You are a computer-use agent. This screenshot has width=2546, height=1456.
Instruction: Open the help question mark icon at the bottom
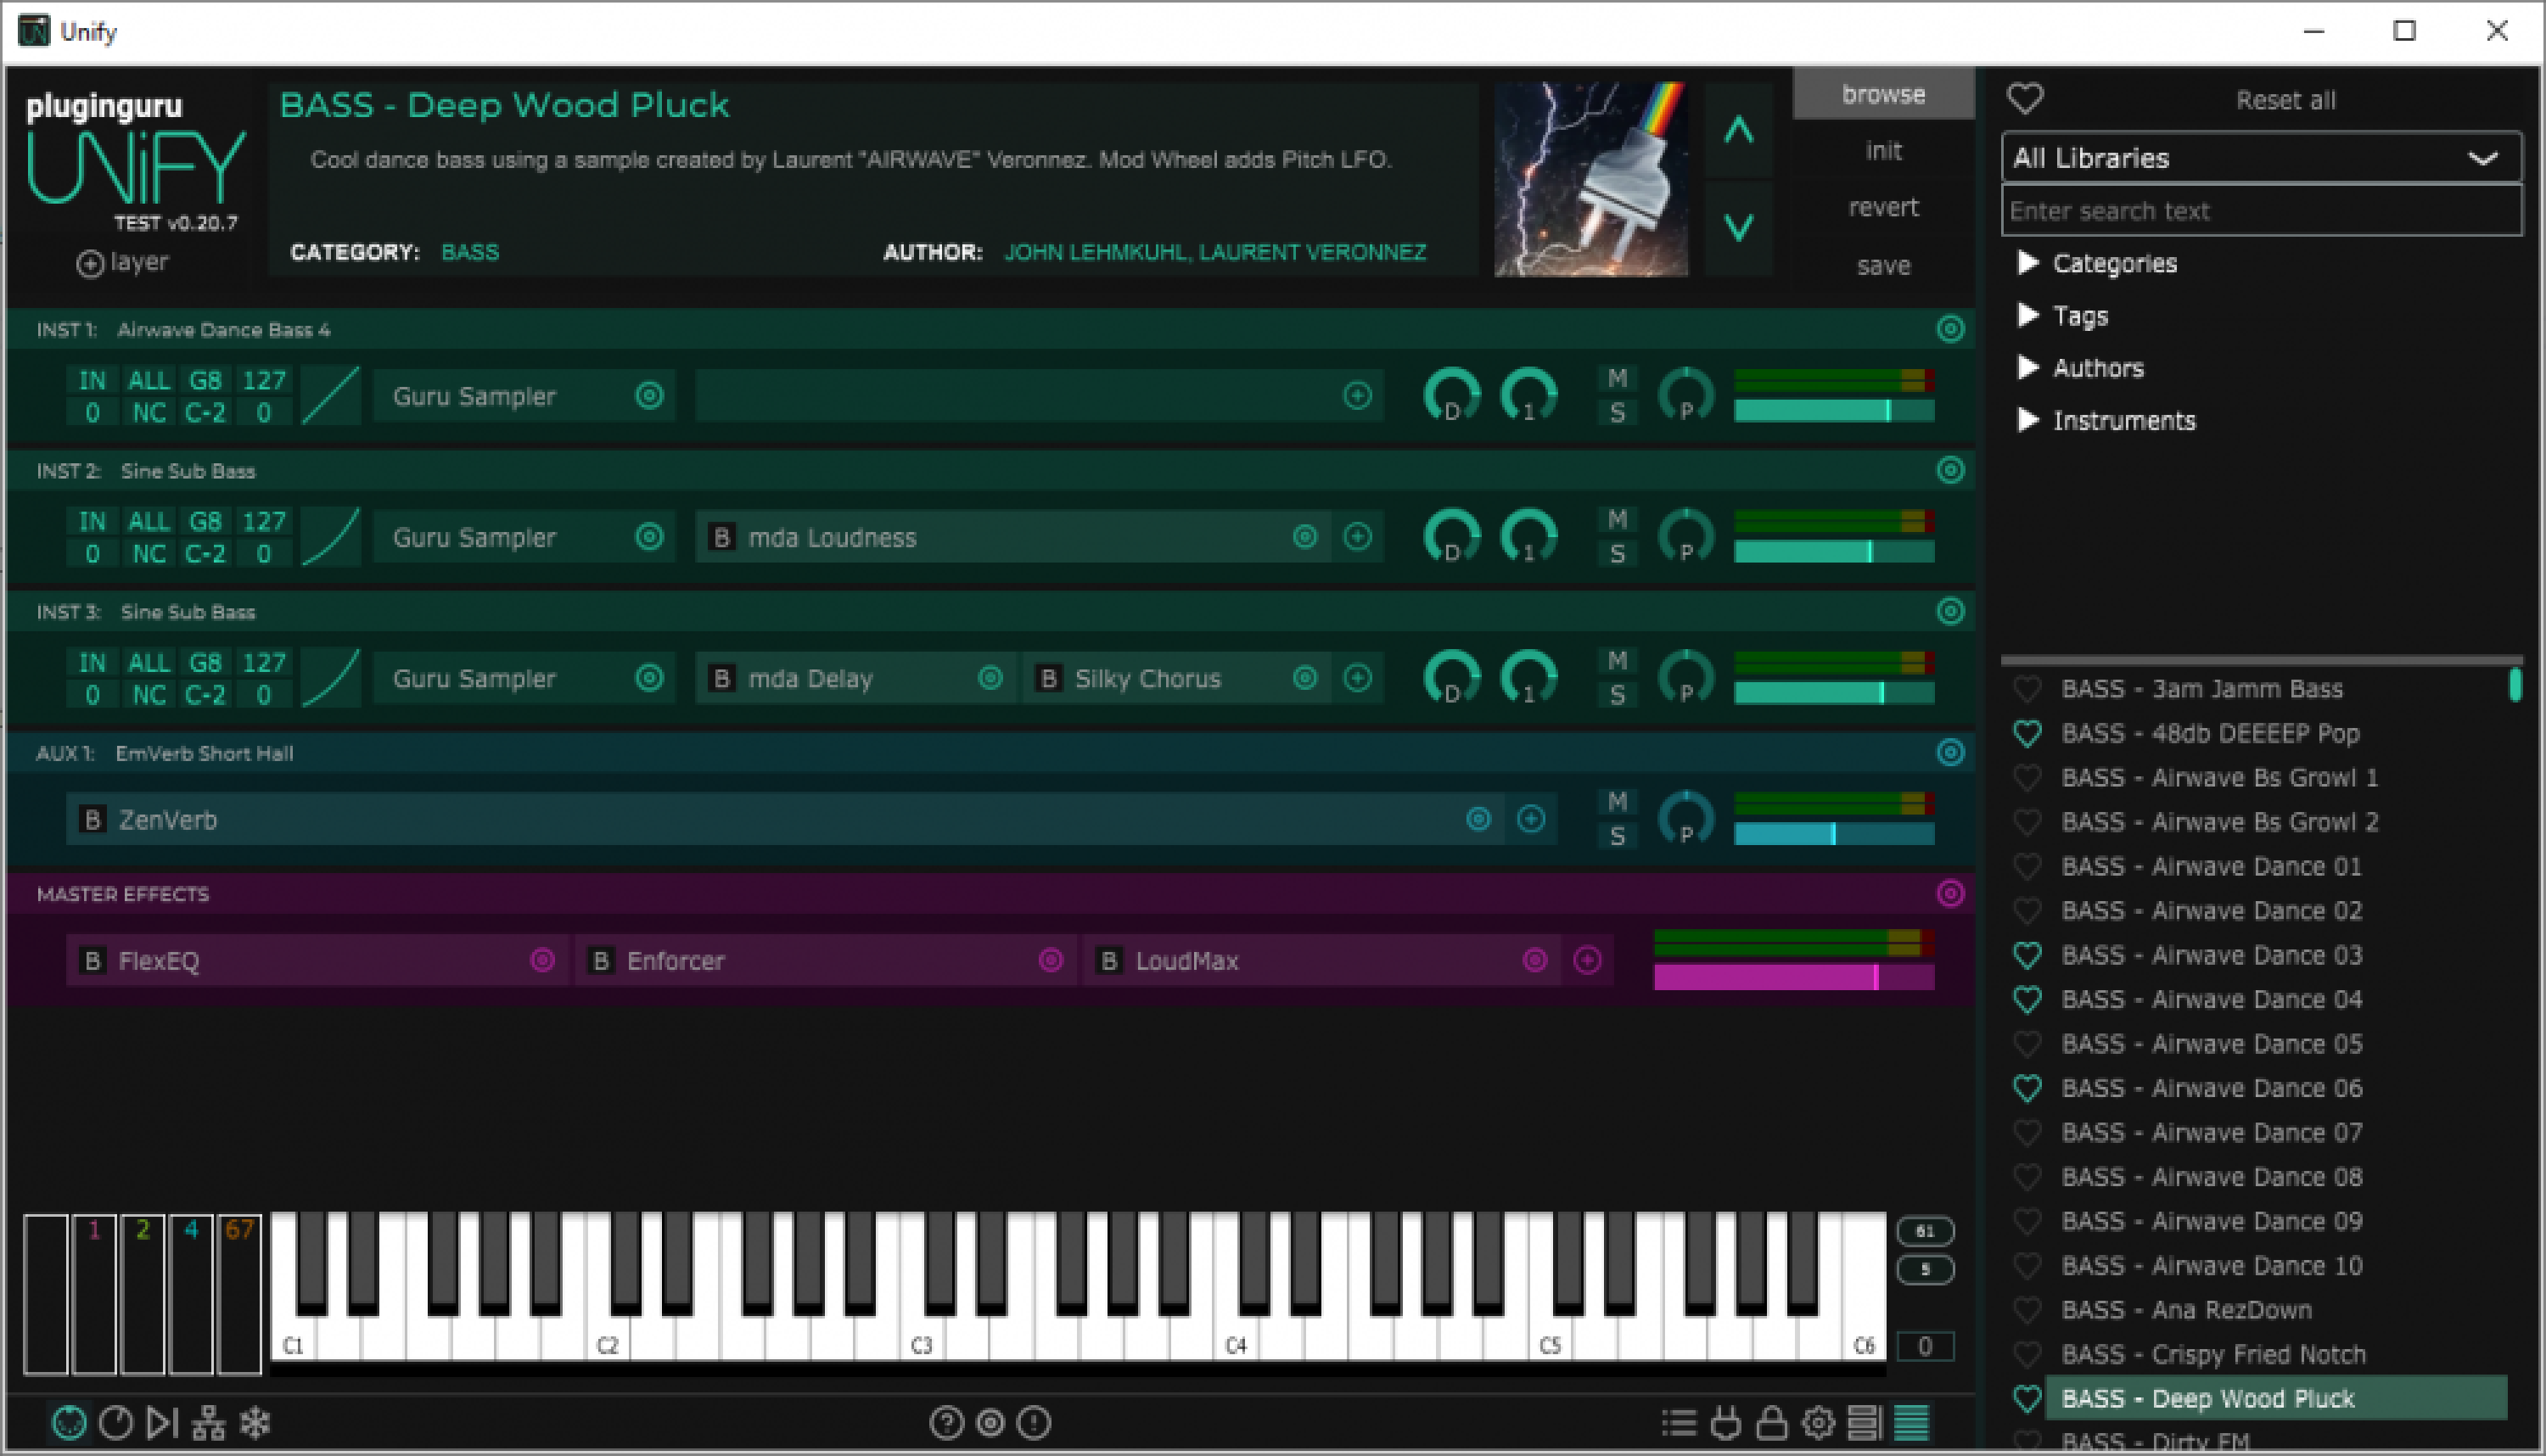coord(946,1421)
